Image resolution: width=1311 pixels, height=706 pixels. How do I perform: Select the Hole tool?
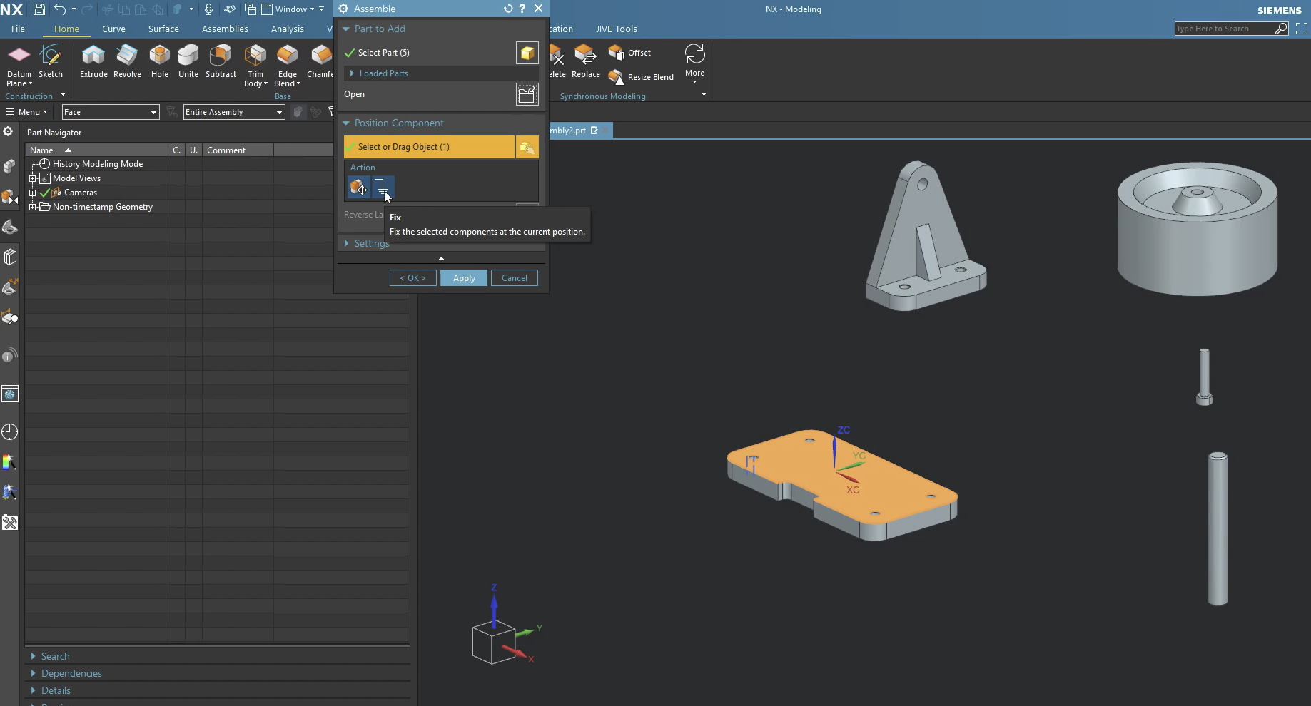point(160,62)
